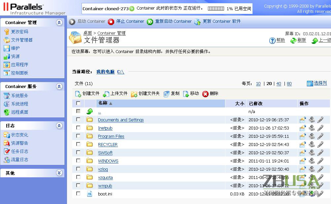The width and height of the screenshot is (331, 204).
Task: Open 文件管理器 in the sidebar
Action: [22, 40]
